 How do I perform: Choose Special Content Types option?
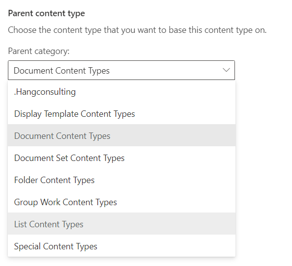point(121,246)
